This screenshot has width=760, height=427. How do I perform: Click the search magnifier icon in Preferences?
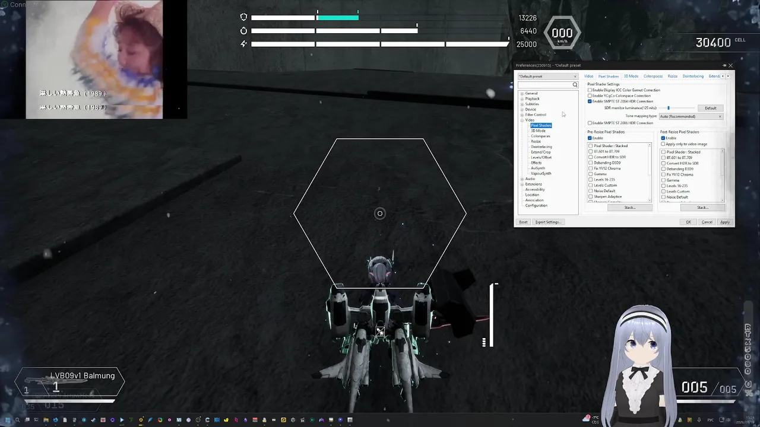point(575,85)
